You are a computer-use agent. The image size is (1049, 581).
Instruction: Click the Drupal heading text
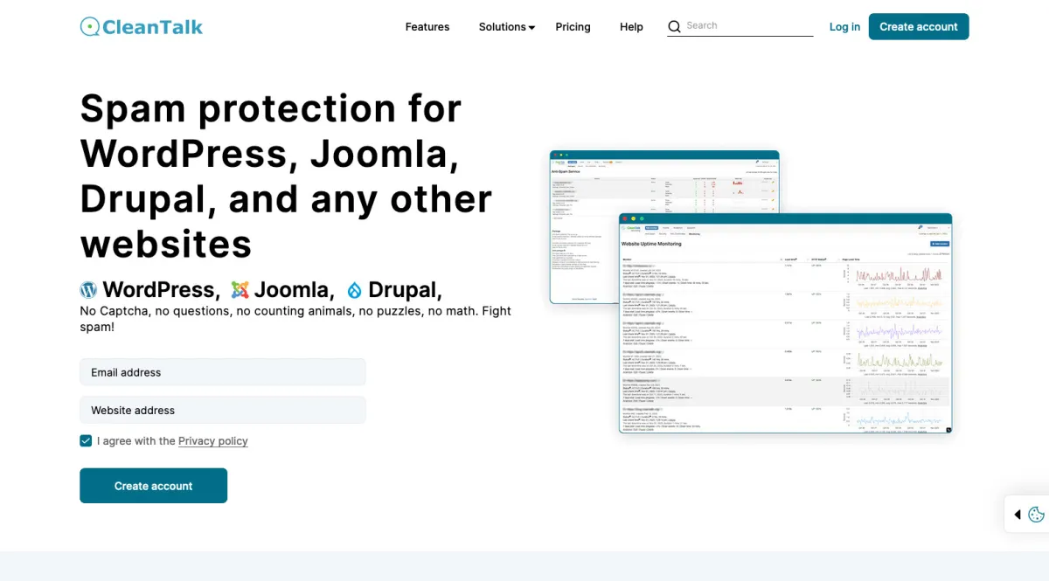click(x=405, y=290)
